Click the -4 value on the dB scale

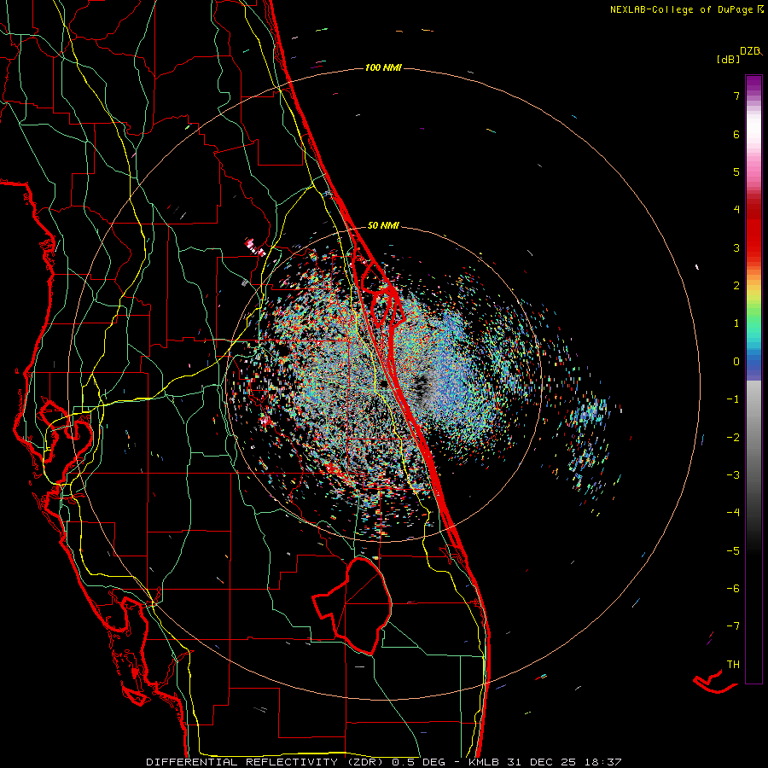coord(733,513)
